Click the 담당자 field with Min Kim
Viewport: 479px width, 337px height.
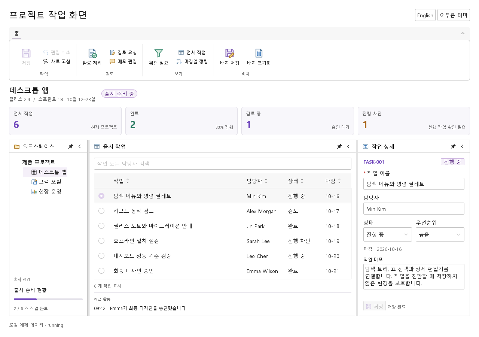[x=414, y=209]
